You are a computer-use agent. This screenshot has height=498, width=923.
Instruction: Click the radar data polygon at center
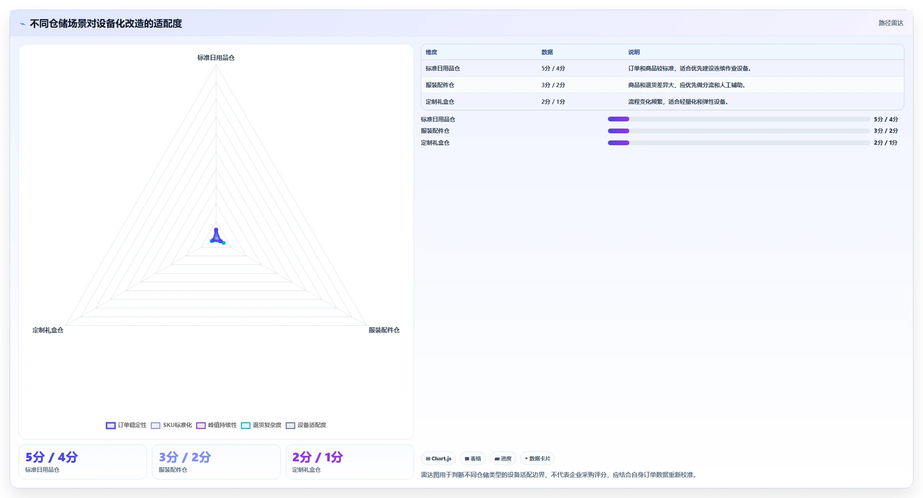click(217, 238)
